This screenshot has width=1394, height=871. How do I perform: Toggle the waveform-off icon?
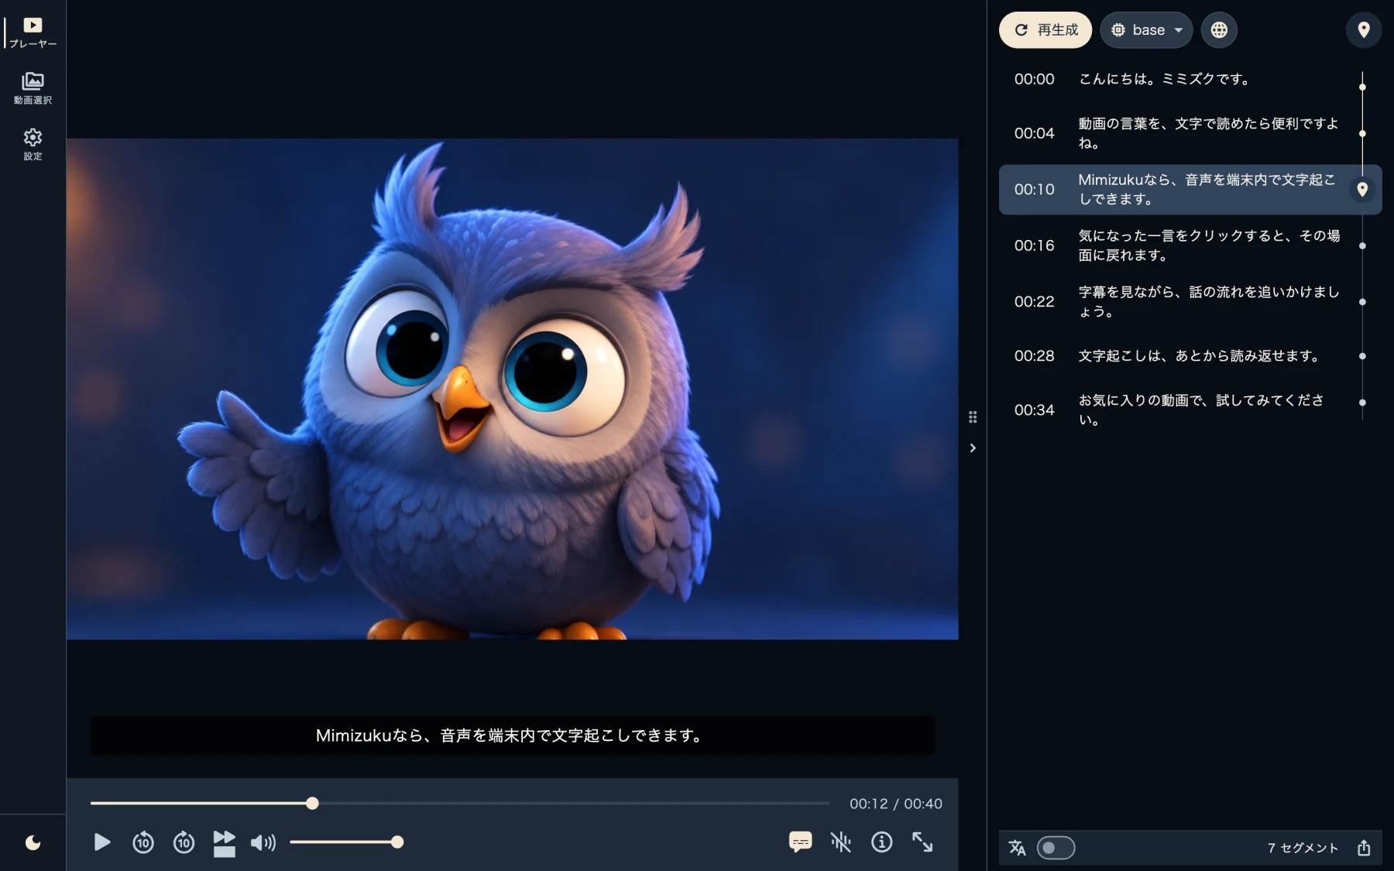pos(841,842)
